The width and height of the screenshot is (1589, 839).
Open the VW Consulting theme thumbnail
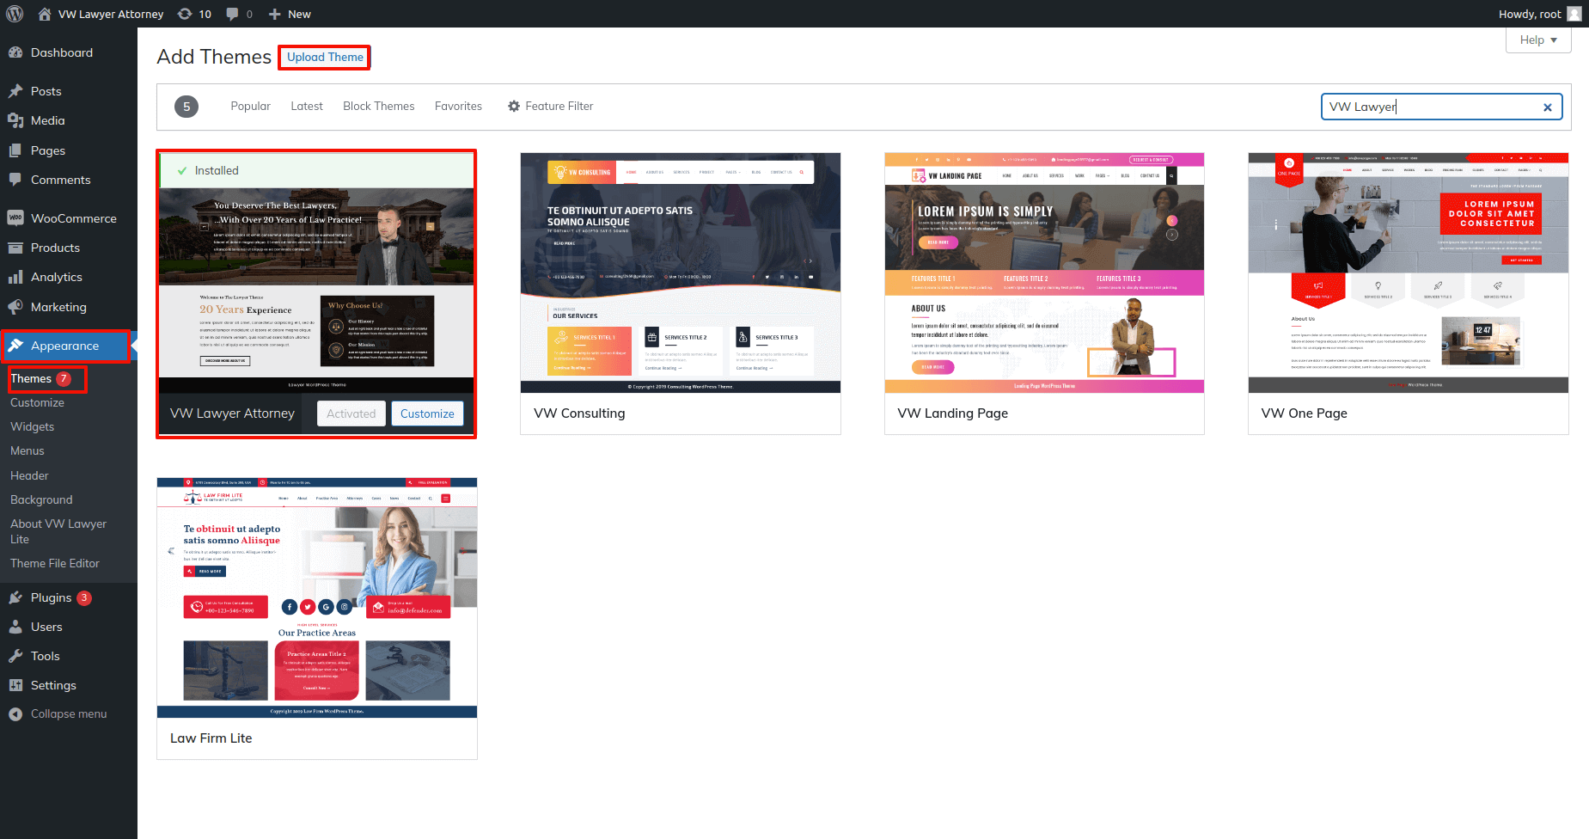point(681,273)
